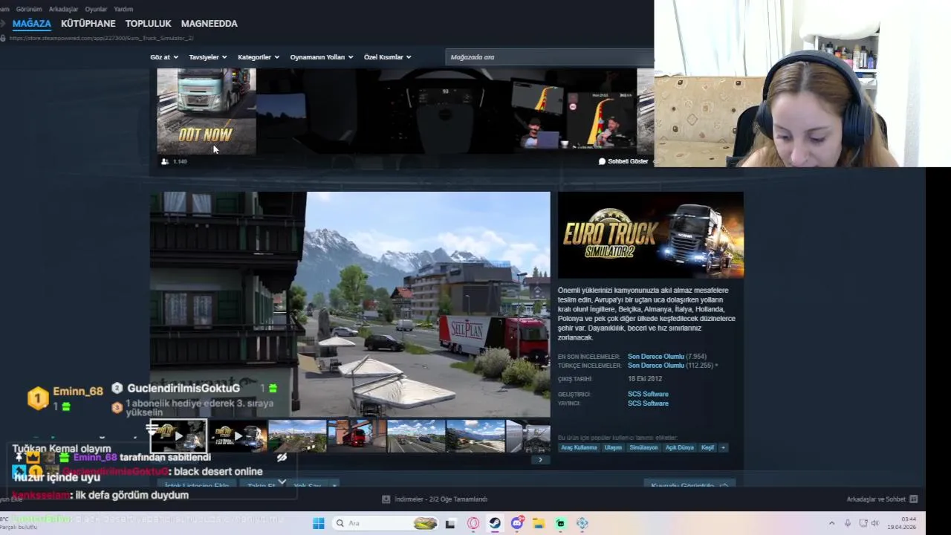Select the Keşif tag
This screenshot has height=535, width=951.
(x=707, y=447)
